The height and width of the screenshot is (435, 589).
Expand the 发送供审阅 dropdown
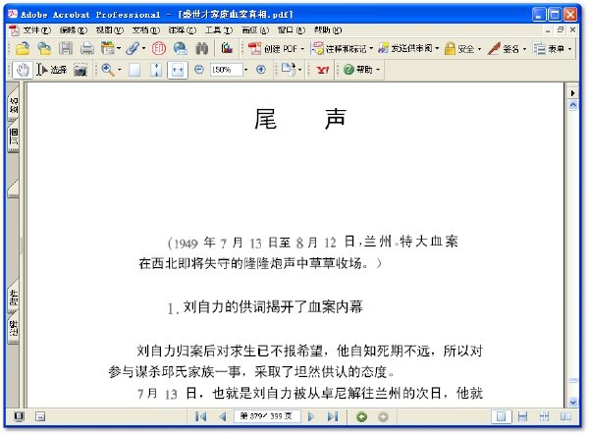tap(437, 48)
